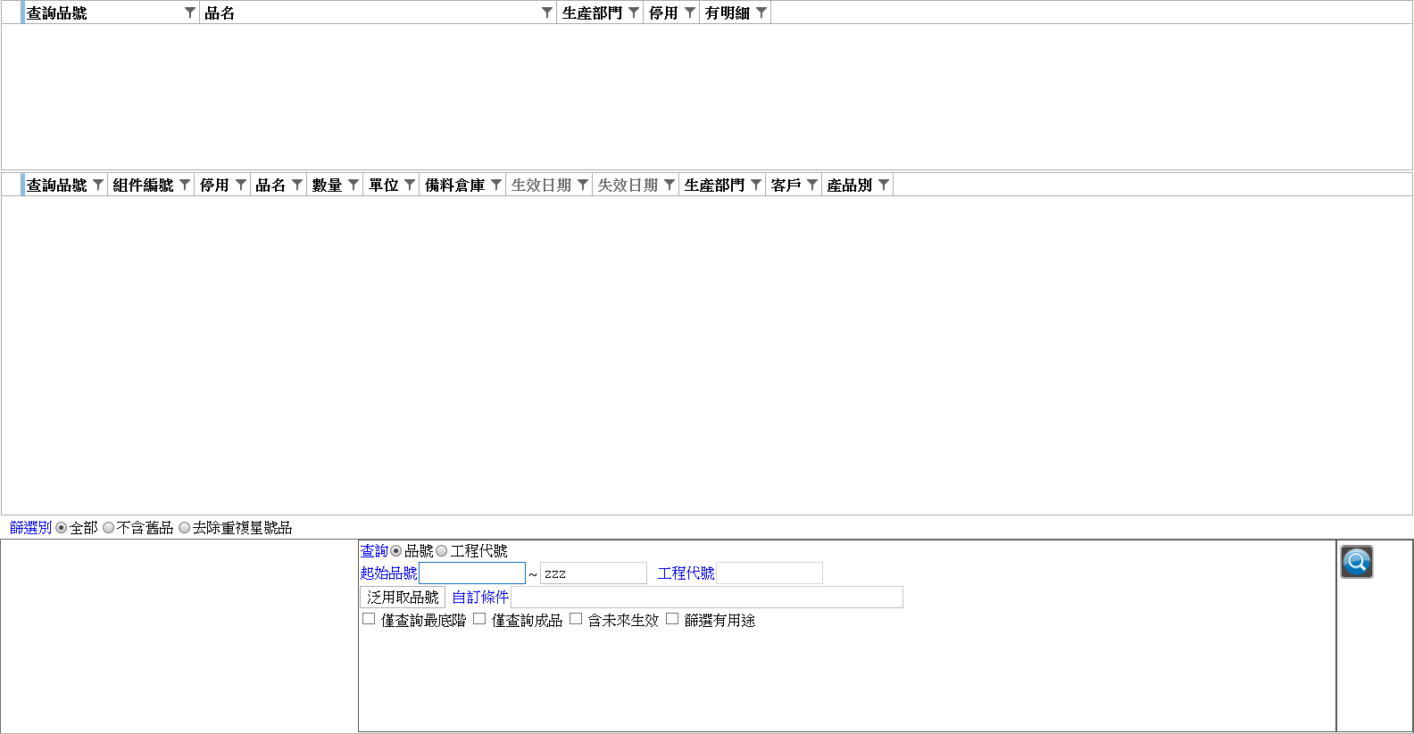
Task: Open filter for 備料倉庫 column
Action: pos(496,185)
